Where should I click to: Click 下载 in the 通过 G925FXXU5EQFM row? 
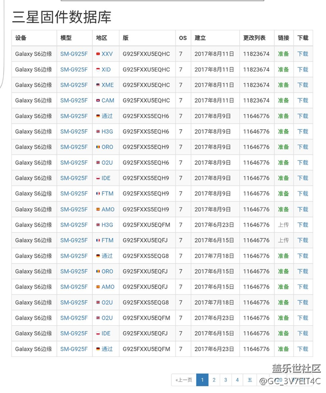coord(302,349)
